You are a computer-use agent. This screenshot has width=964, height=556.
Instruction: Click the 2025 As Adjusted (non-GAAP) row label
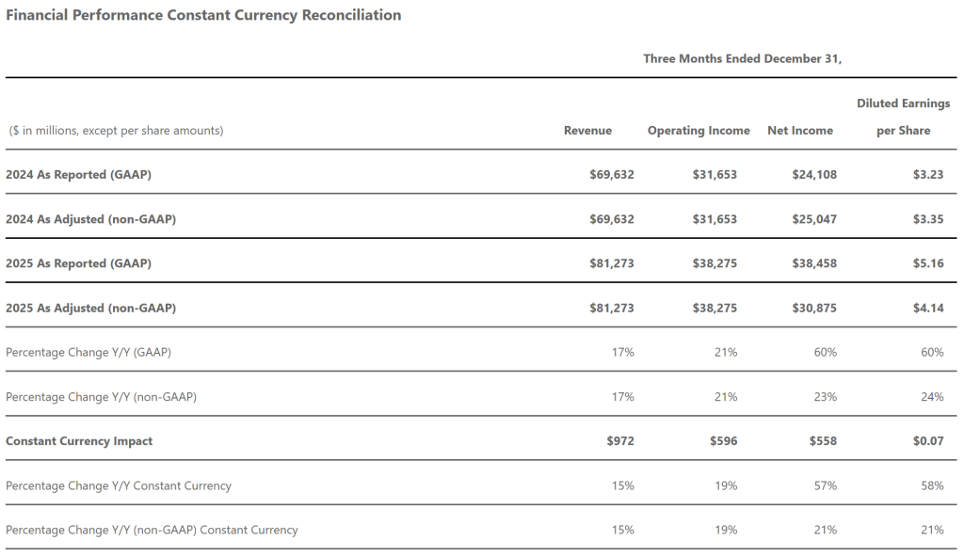90,308
